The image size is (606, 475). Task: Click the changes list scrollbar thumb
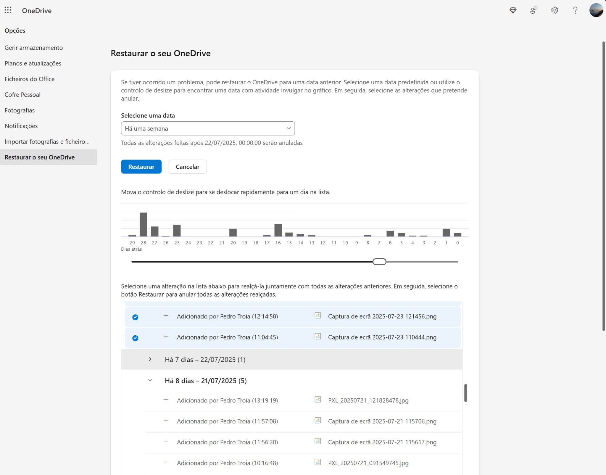point(465,393)
